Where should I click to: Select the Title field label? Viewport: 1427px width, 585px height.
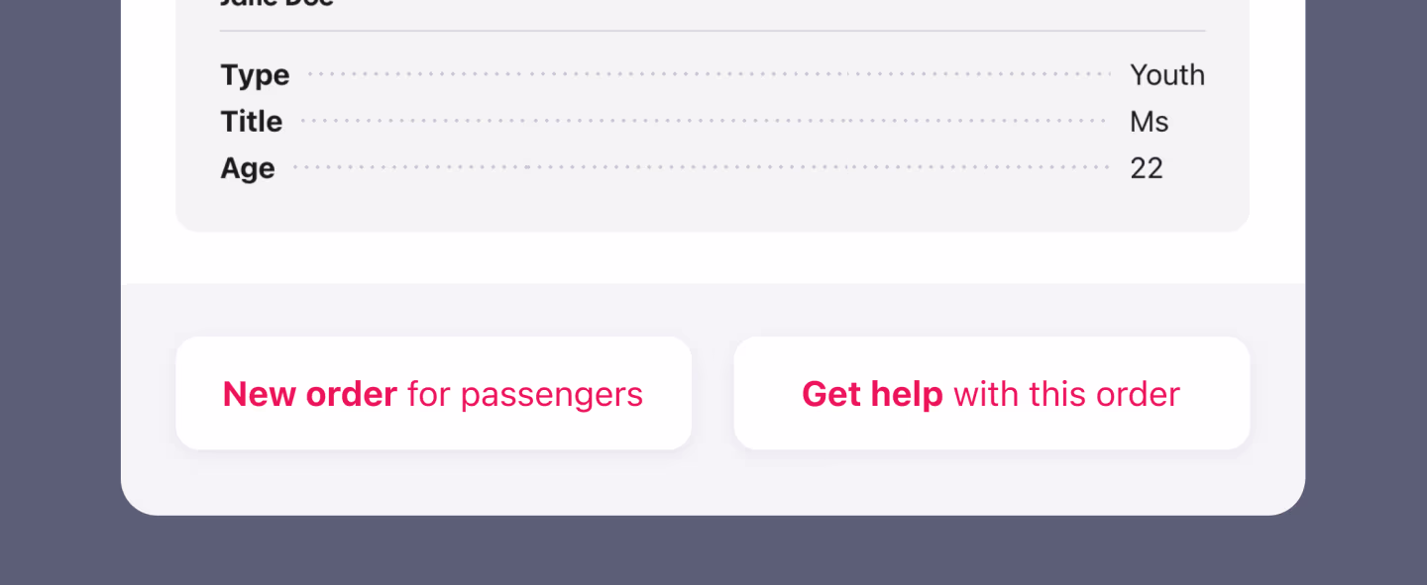pyautogui.click(x=251, y=122)
